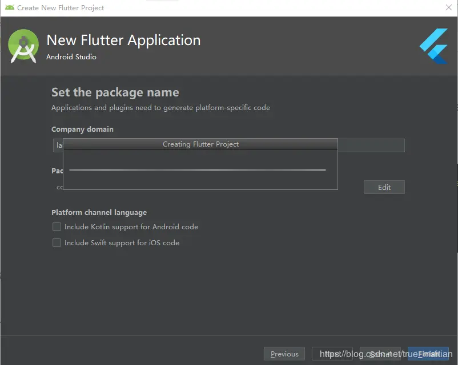Click the Android Studio logo in the header
Image resolution: width=458 pixels, height=365 pixels.
[x=23, y=47]
